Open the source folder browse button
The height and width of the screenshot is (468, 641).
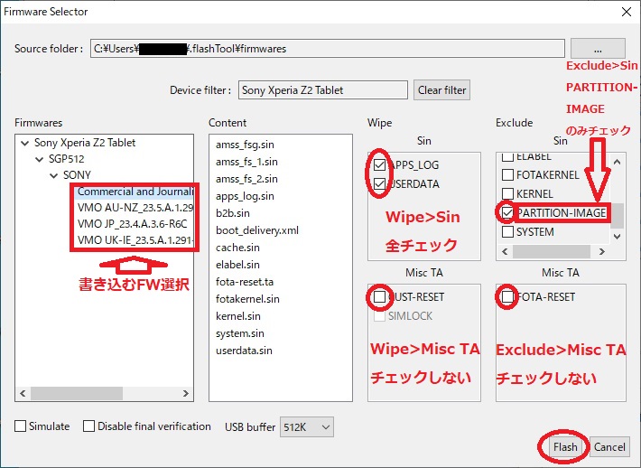coord(598,49)
